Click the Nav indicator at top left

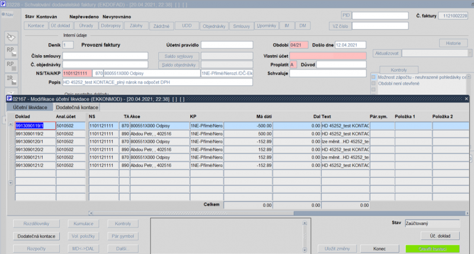click(8, 15)
